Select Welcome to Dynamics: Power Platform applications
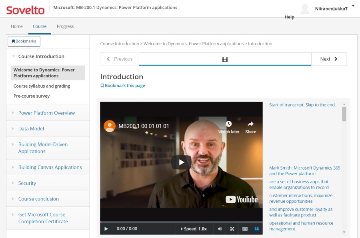360x238 pixels. click(x=48, y=73)
